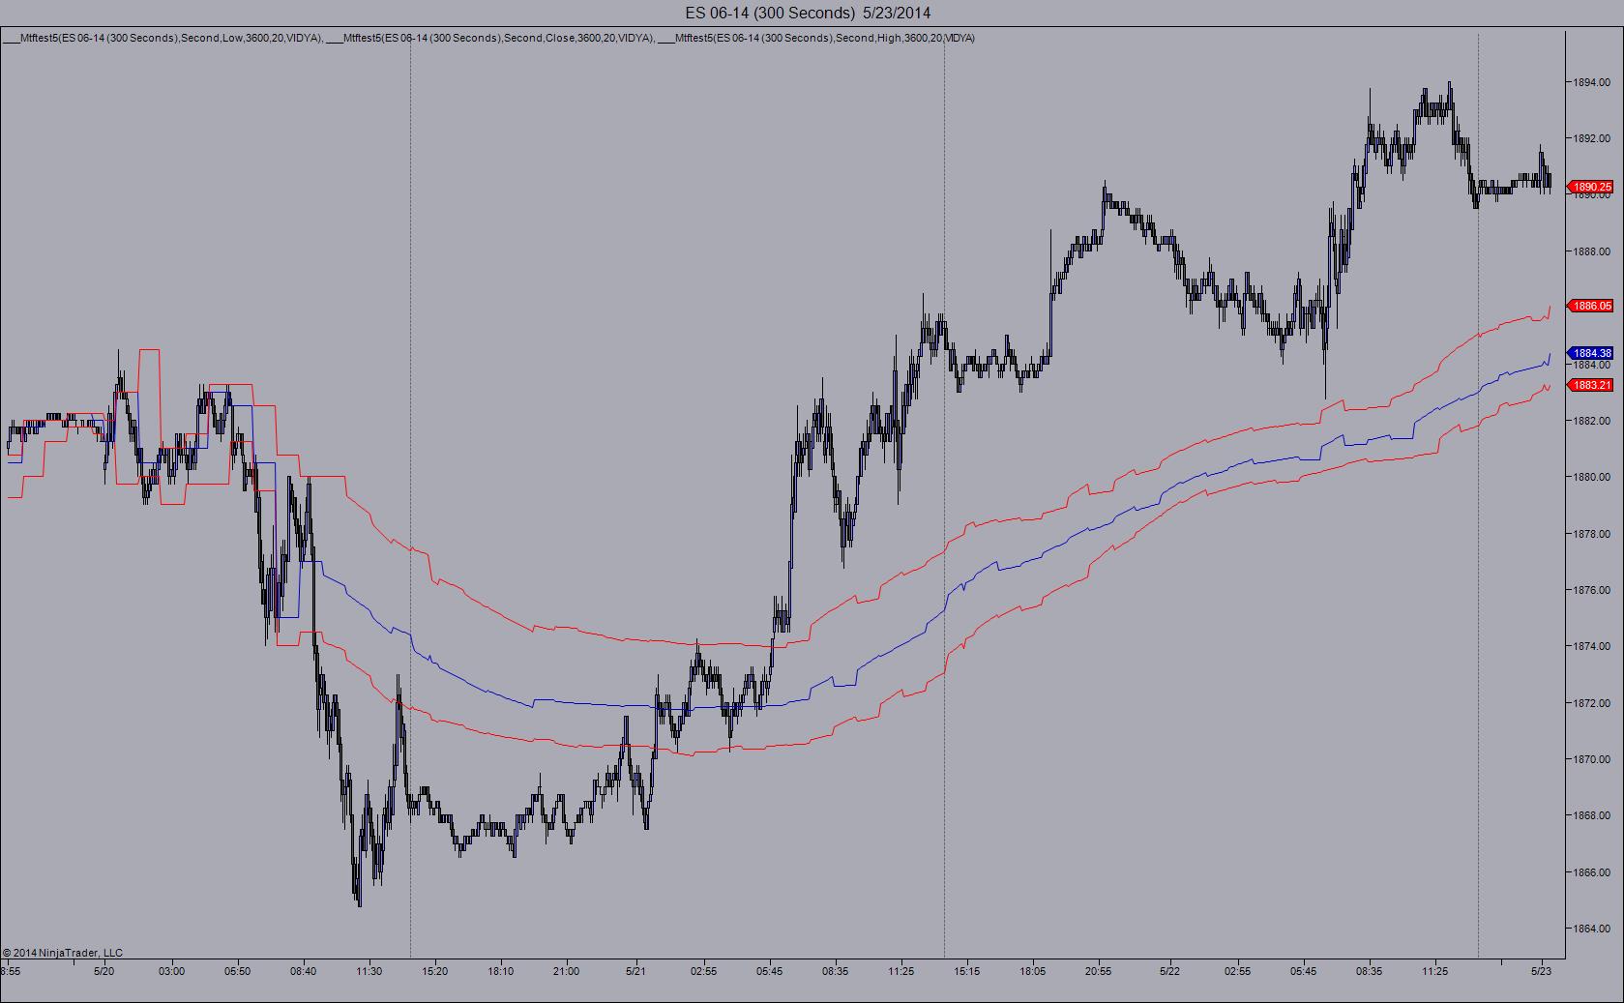The width and height of the screenshot is (1624, 1003).
Task: Click the 05:50 time axis label
Action: click(237, 971)
